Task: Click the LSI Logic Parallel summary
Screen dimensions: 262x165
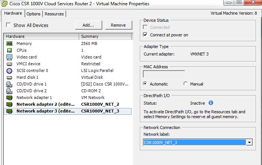Action: tap(97, 70)
